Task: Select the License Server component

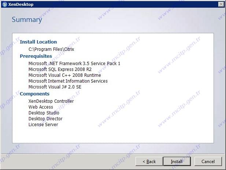Action: point(43,125)
